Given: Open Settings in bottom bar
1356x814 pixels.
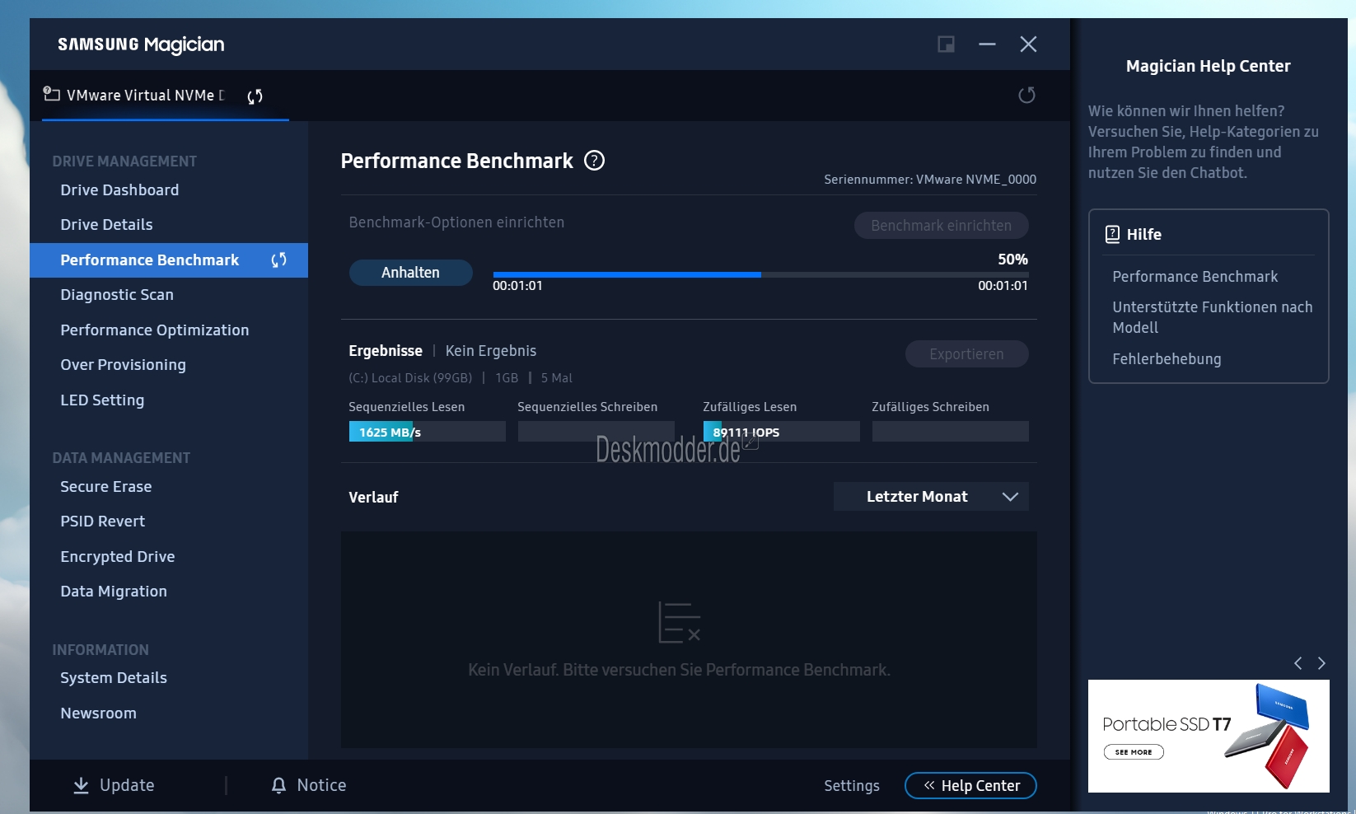Looking at the screenshot, I should 852,786.
